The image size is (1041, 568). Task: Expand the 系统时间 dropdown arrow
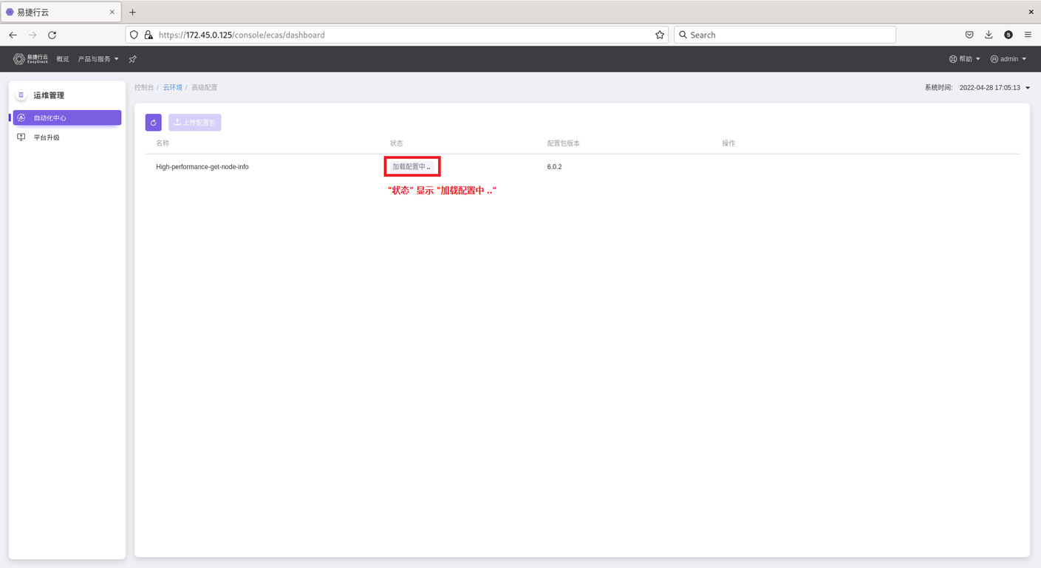point(1028,88)
